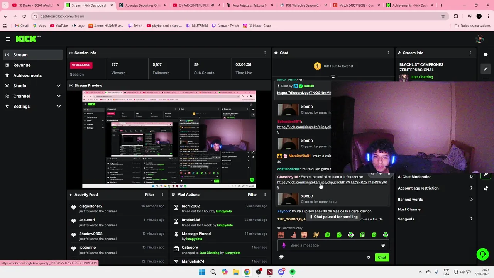494x278 pixels.
Task: Open the MI STREAM bookmark
Action: [x=196, y=26]
